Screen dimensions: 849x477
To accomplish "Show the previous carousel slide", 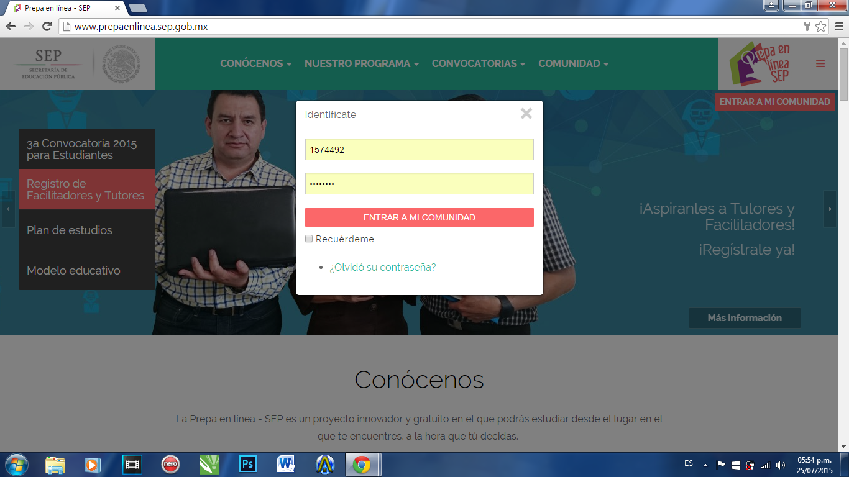I will coord(8,209).
